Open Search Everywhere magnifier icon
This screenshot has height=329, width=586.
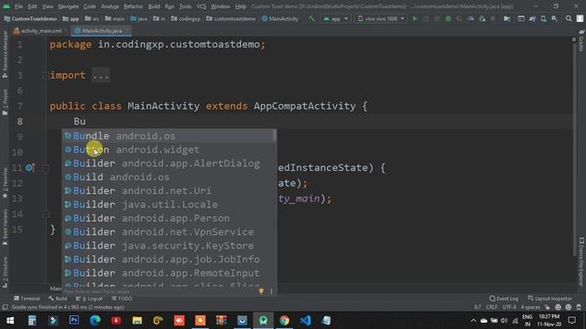(x=569, y=18)
